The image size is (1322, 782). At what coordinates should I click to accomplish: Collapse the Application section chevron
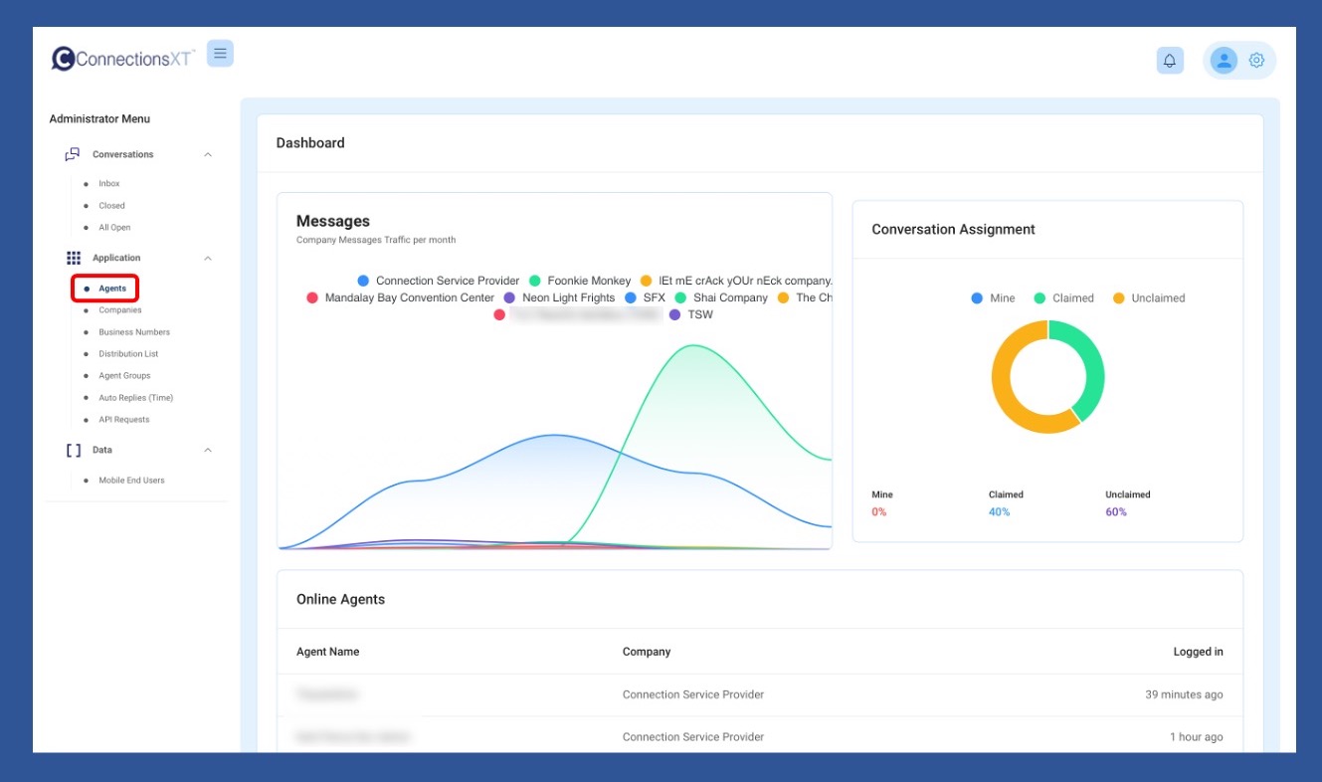click(x=208, y=258)
